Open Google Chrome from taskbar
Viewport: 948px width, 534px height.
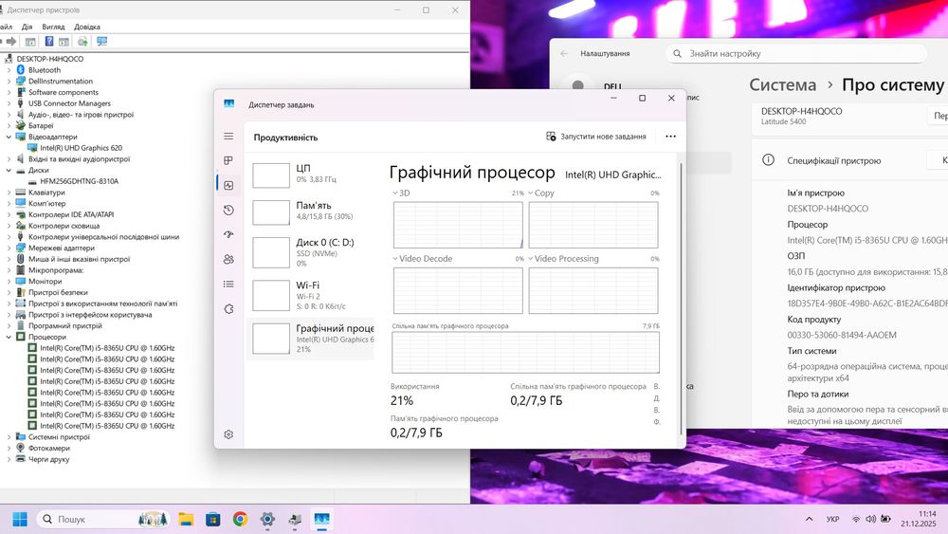coord(240,519)
